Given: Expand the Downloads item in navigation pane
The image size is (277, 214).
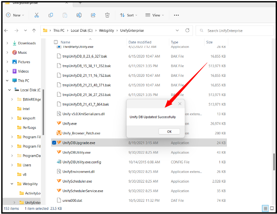Looking at the screenshot, I should click(7, 43).
